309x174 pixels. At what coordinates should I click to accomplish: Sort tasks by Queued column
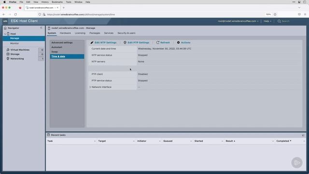point(168,141)
